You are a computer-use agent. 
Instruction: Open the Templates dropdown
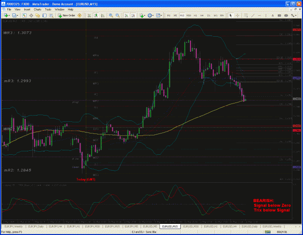point(159,15)
